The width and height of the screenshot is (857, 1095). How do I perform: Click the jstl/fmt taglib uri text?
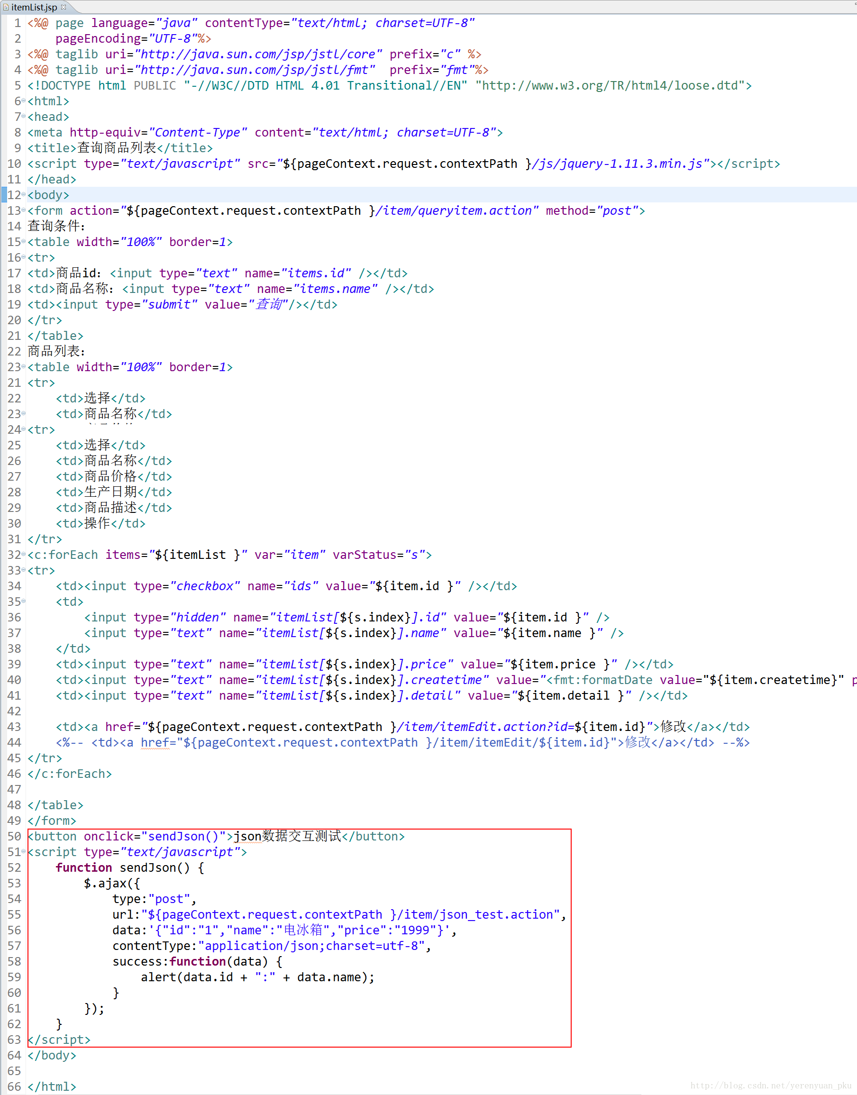tap(255, 70)
